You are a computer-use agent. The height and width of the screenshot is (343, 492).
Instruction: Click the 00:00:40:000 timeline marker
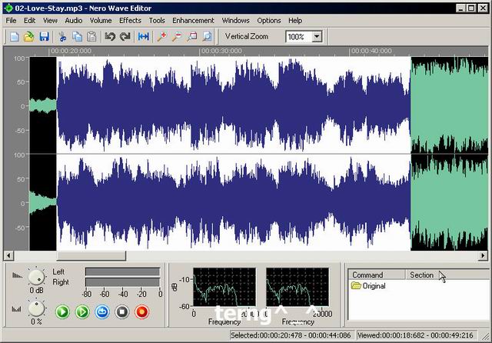(371, 51)
